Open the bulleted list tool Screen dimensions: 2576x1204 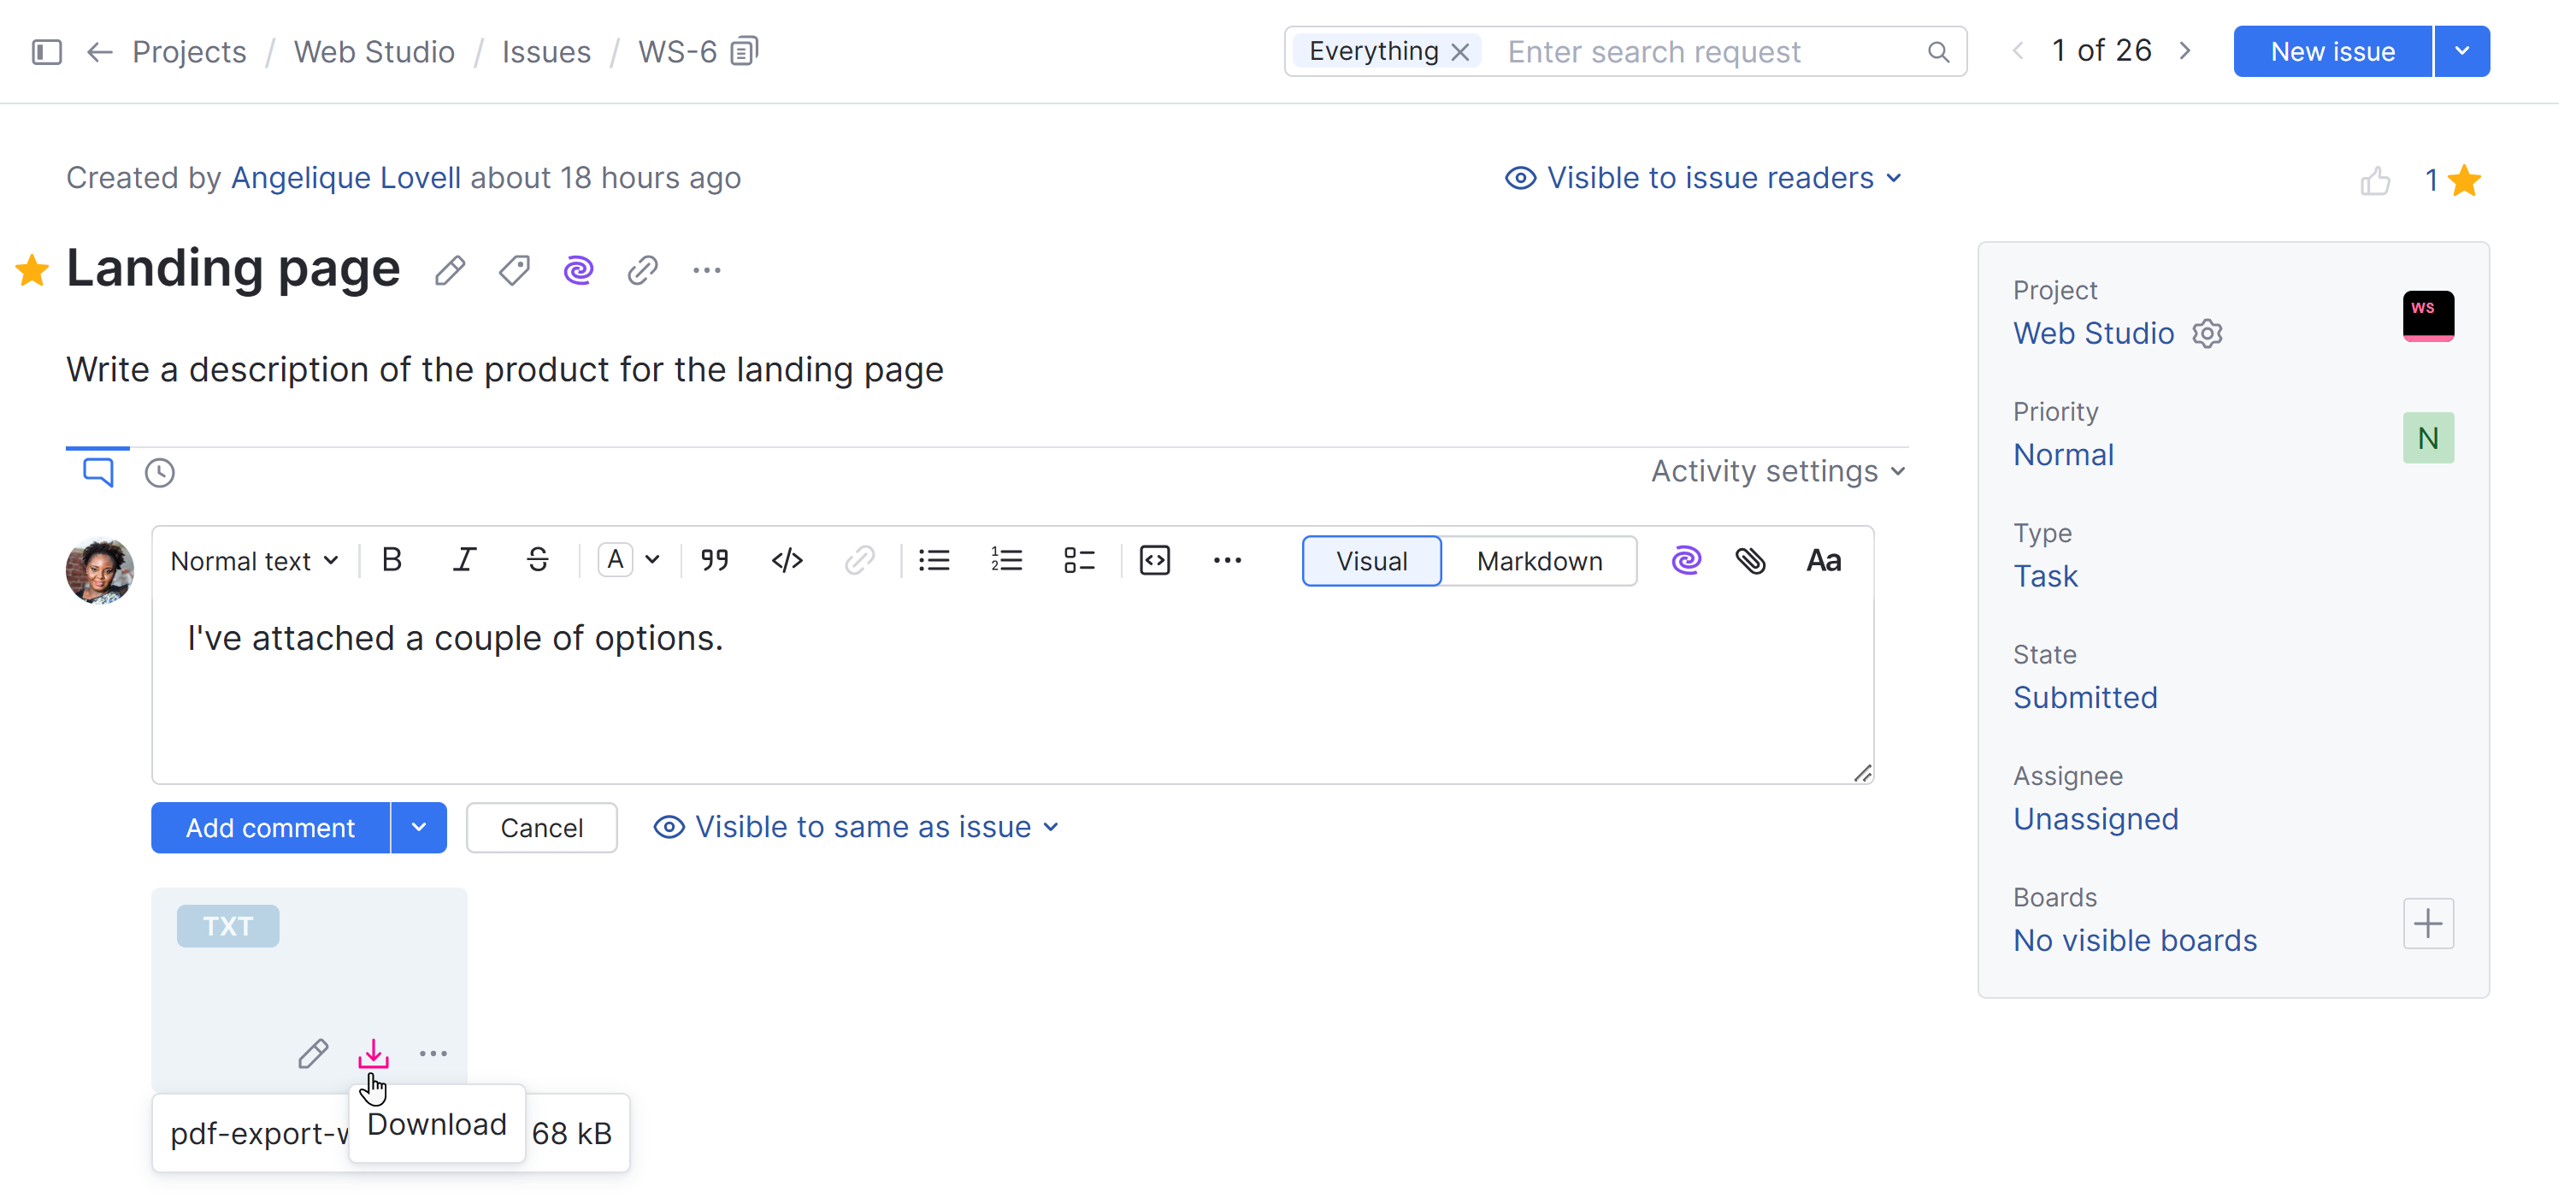[x=933, y=560]
